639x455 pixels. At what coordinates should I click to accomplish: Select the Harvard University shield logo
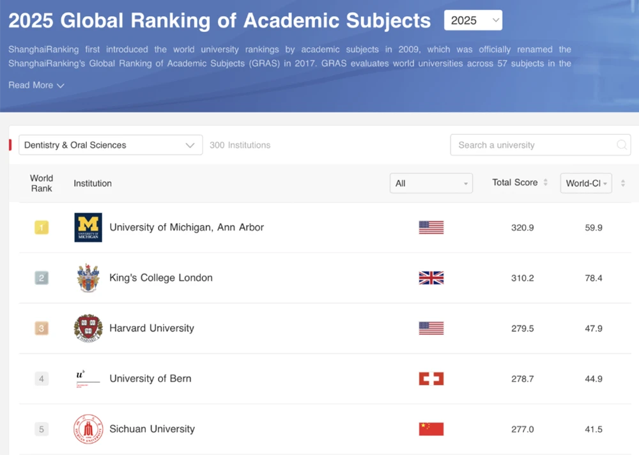tap(88, 328)
